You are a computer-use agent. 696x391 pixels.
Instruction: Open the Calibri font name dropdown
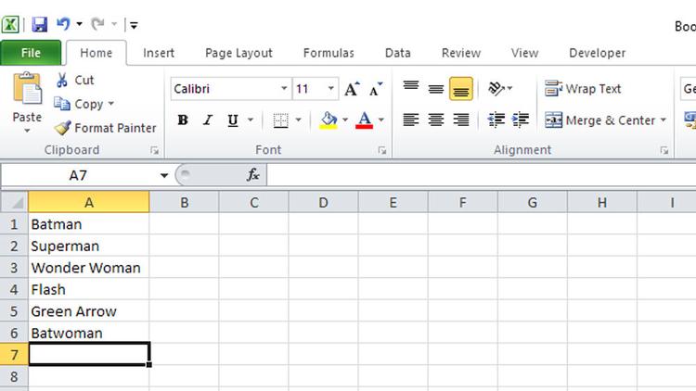[284, 90]
